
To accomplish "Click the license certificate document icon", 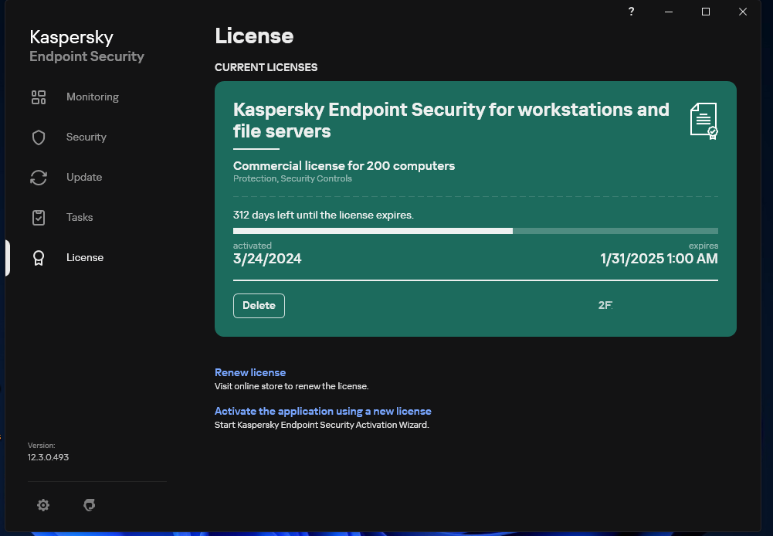I will pos(704,120).
